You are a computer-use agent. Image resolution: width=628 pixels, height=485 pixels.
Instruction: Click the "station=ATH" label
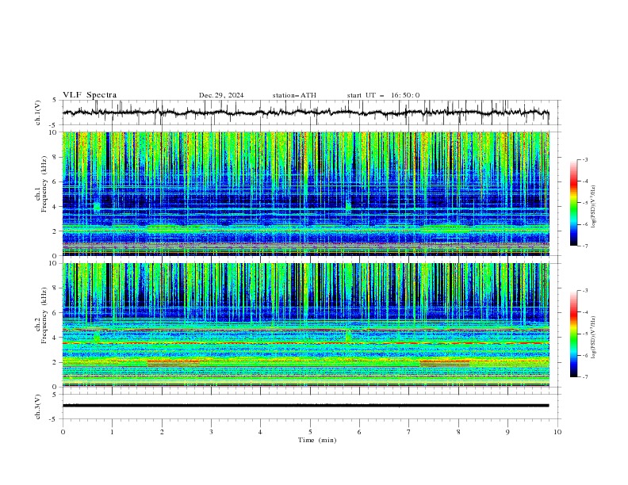pos(294,95)
